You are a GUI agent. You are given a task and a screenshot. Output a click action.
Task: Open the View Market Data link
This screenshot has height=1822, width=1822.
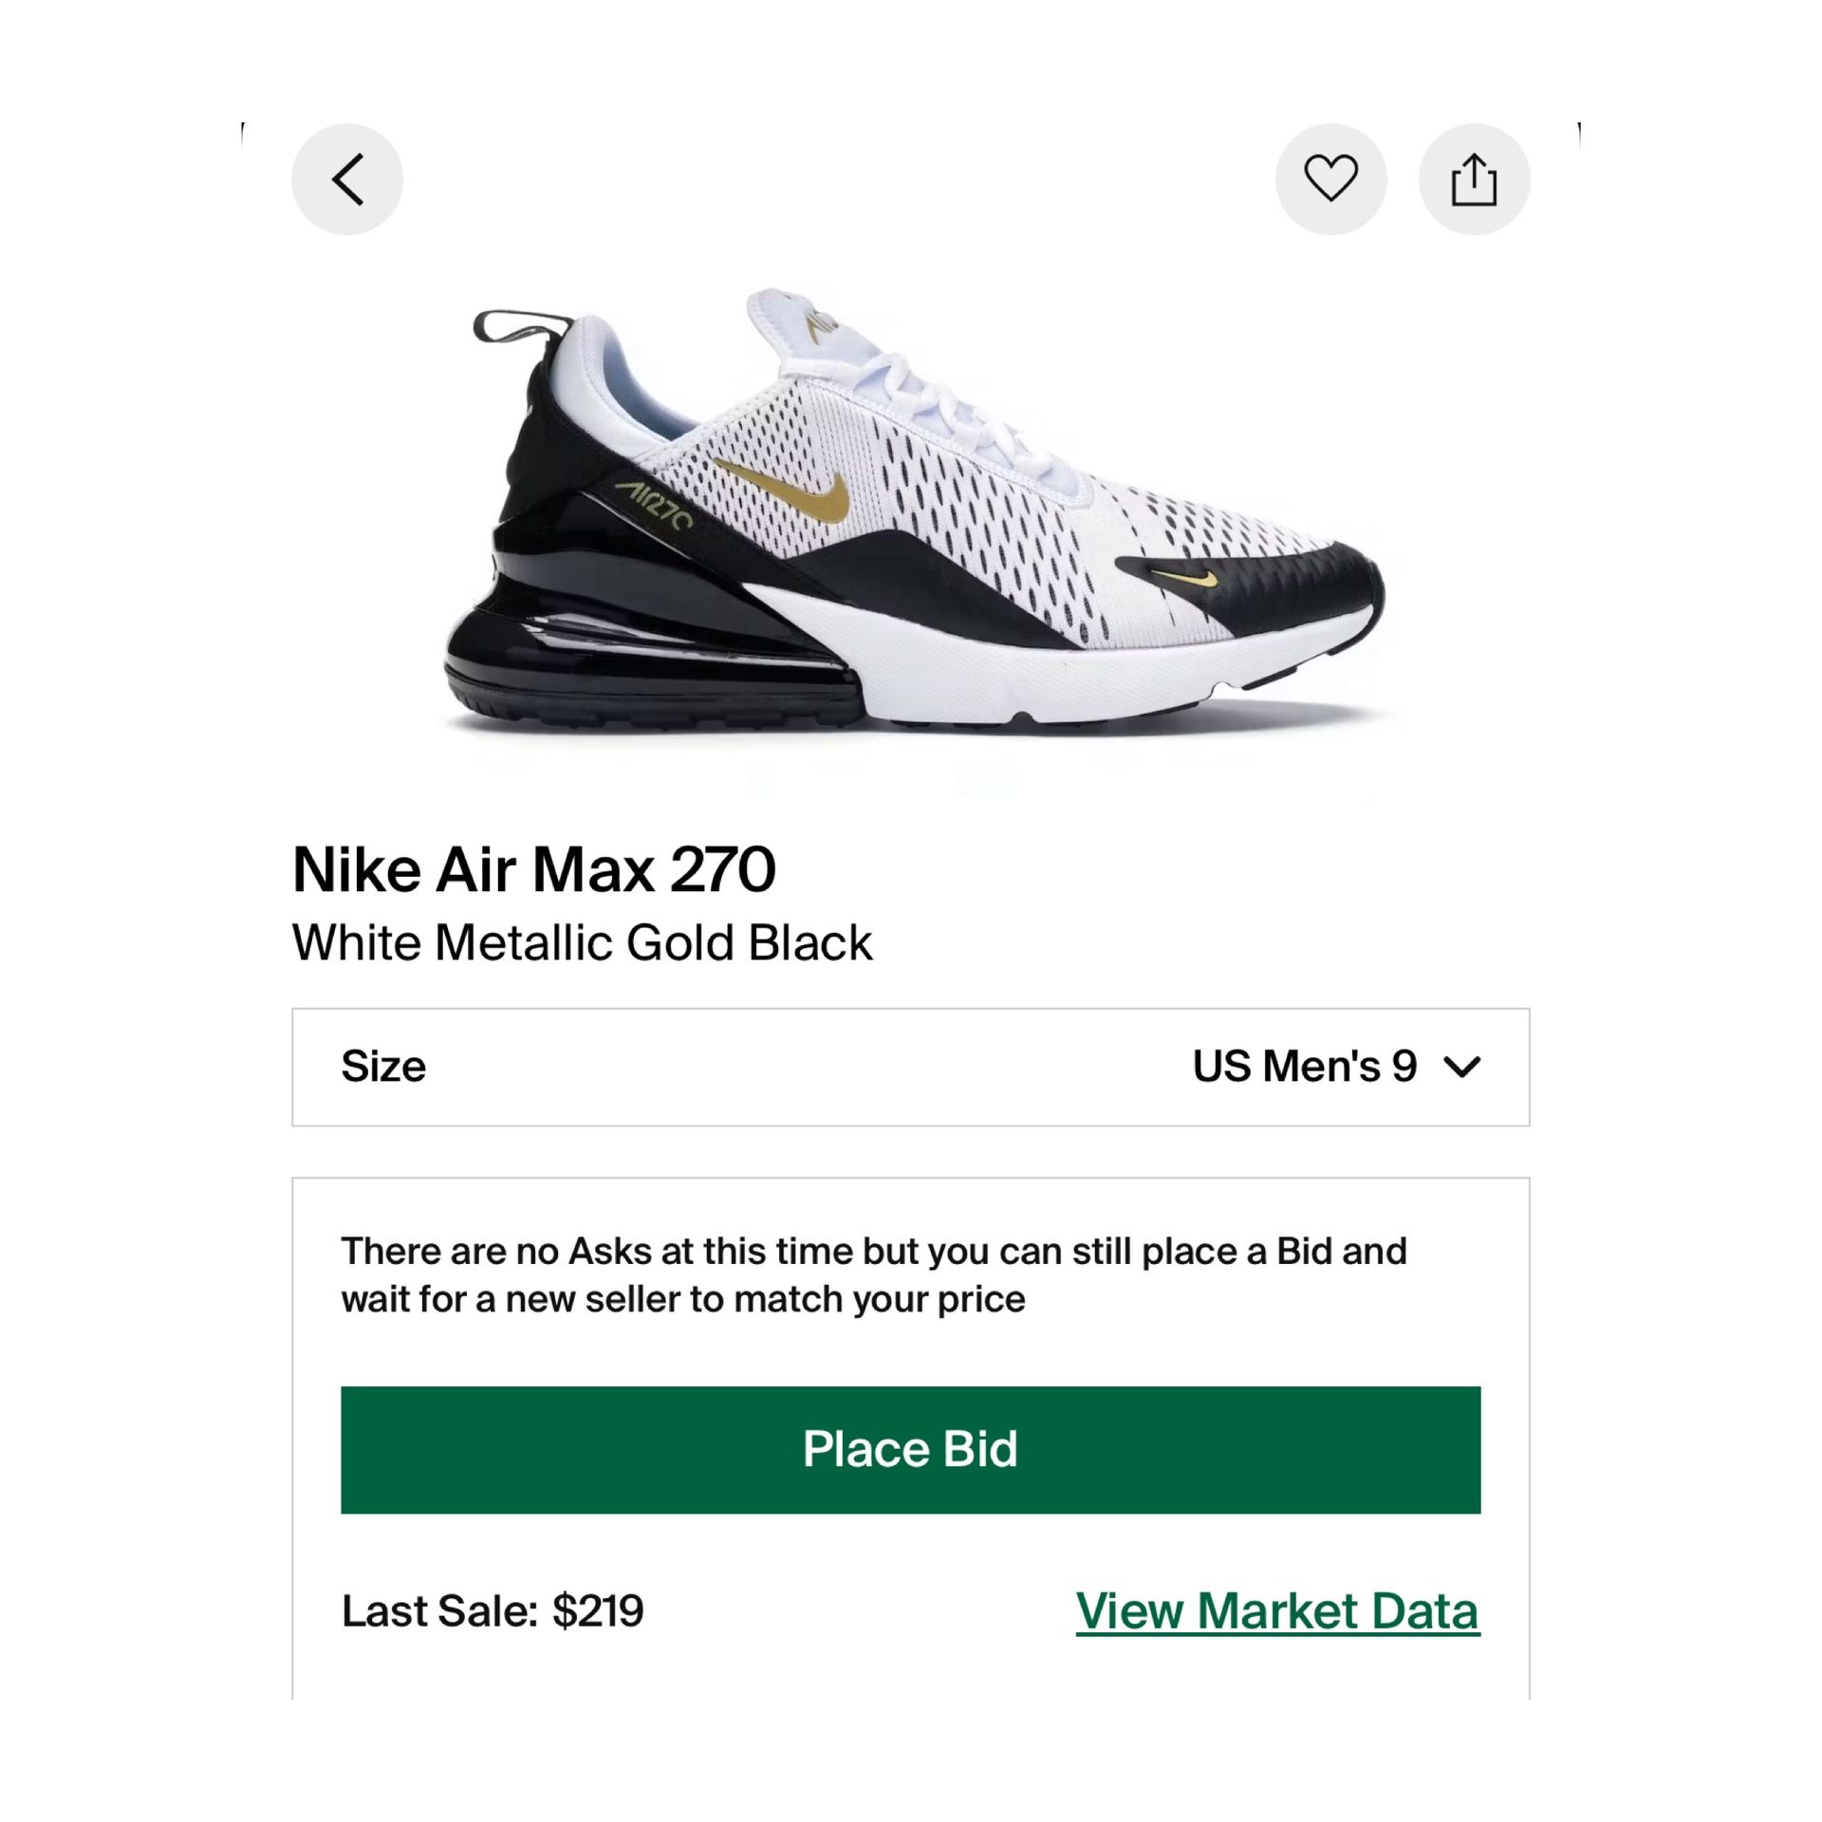click(x=1277, y=1611)
